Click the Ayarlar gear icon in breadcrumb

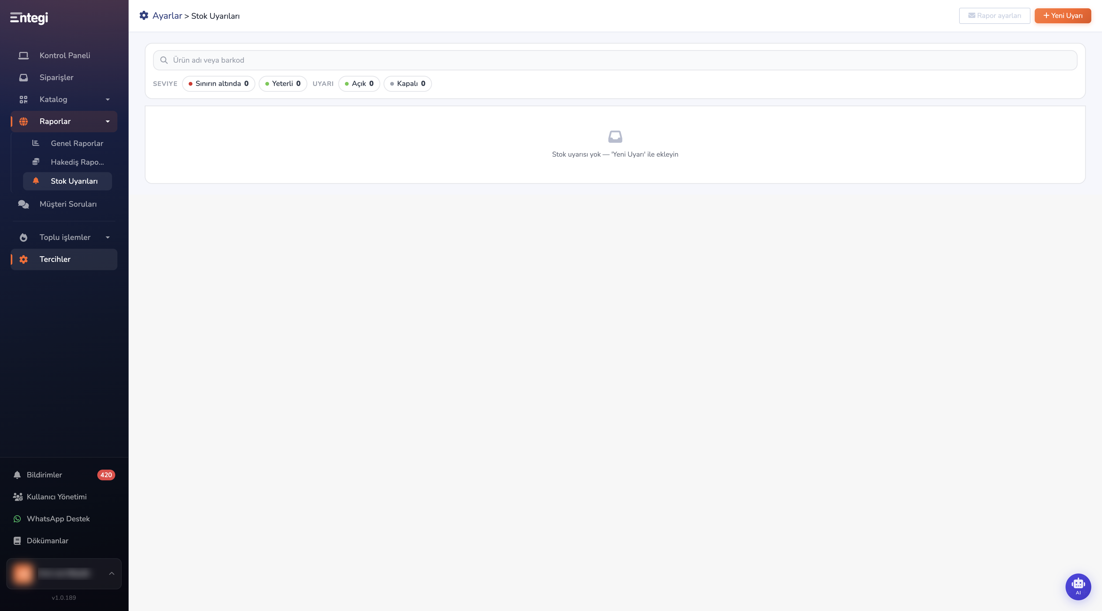(x=144, y=15)
